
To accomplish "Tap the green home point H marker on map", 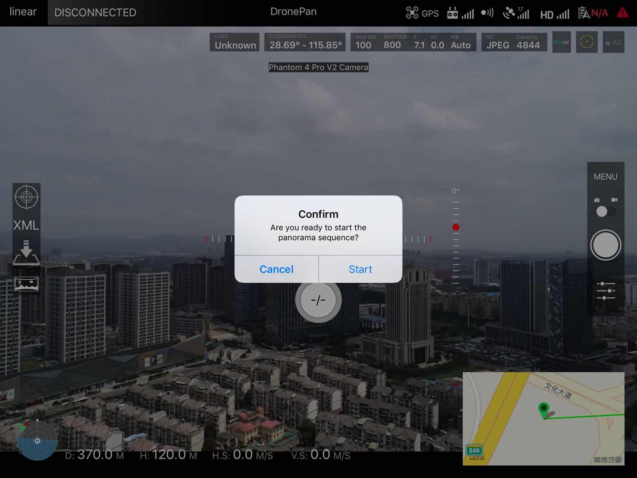I will click(x=544, y=409).
